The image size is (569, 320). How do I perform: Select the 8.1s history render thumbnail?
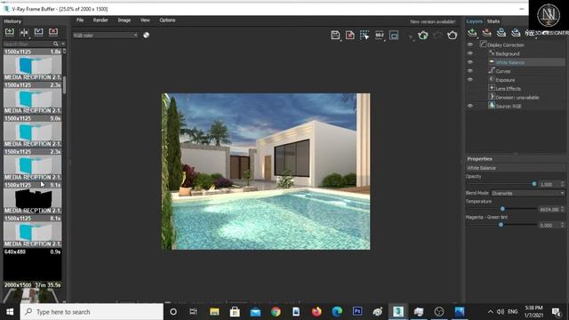coord(32,232)
